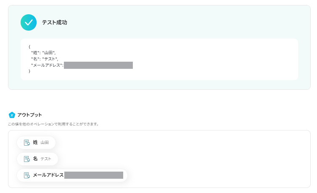Viewport: 317px width, 193px height.
Task: Select the 姓 label in output chip
Action: coord(35,143)
